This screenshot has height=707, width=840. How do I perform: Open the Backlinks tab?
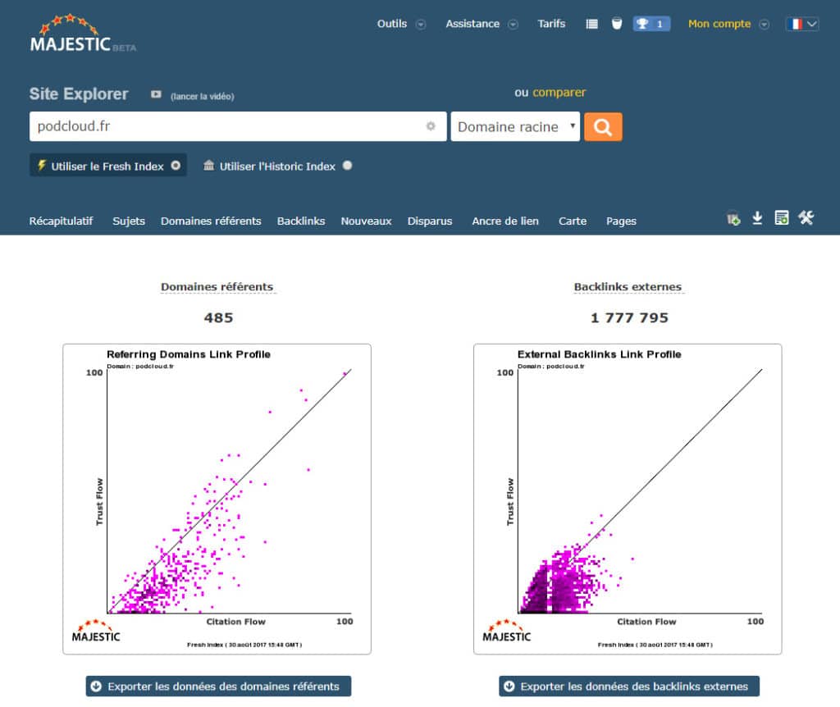301,221
